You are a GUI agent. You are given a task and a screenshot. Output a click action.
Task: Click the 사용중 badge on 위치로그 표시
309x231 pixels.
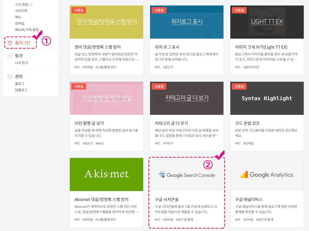(159, 10)
